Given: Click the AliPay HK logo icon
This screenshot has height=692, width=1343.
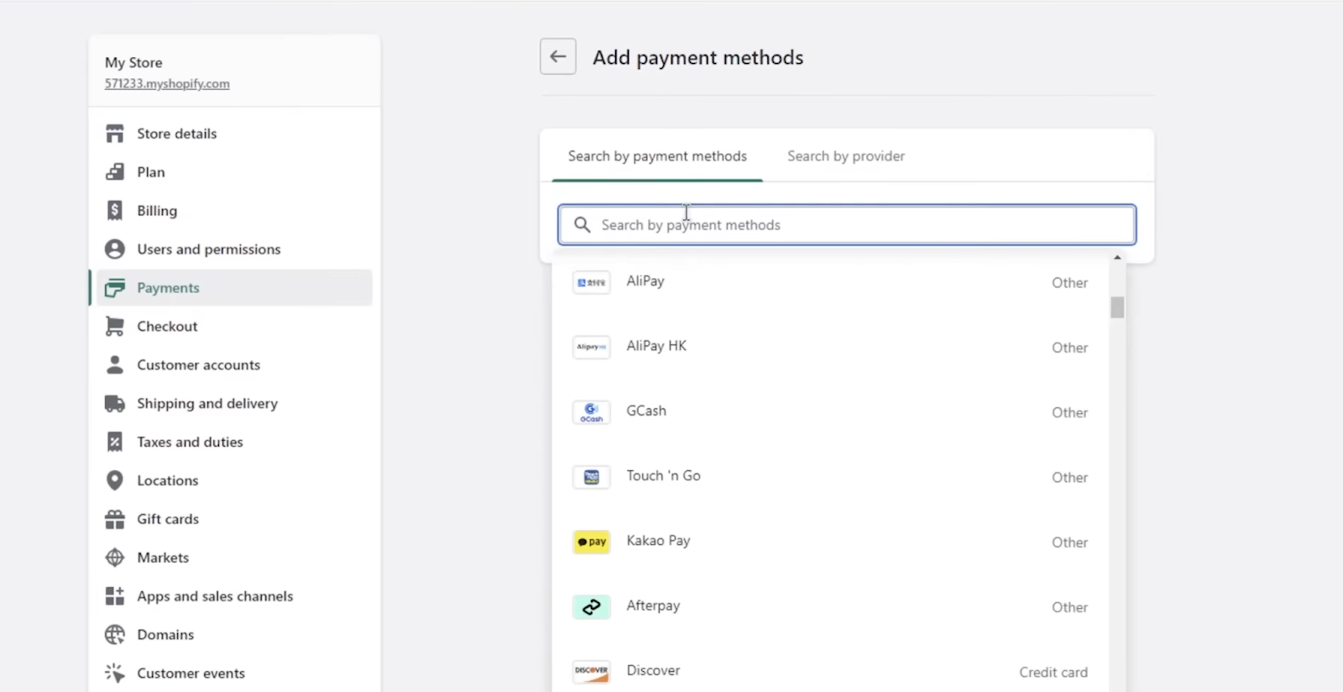Looking at the screenshot, I should pyautogui.click(x=592, y=348).
